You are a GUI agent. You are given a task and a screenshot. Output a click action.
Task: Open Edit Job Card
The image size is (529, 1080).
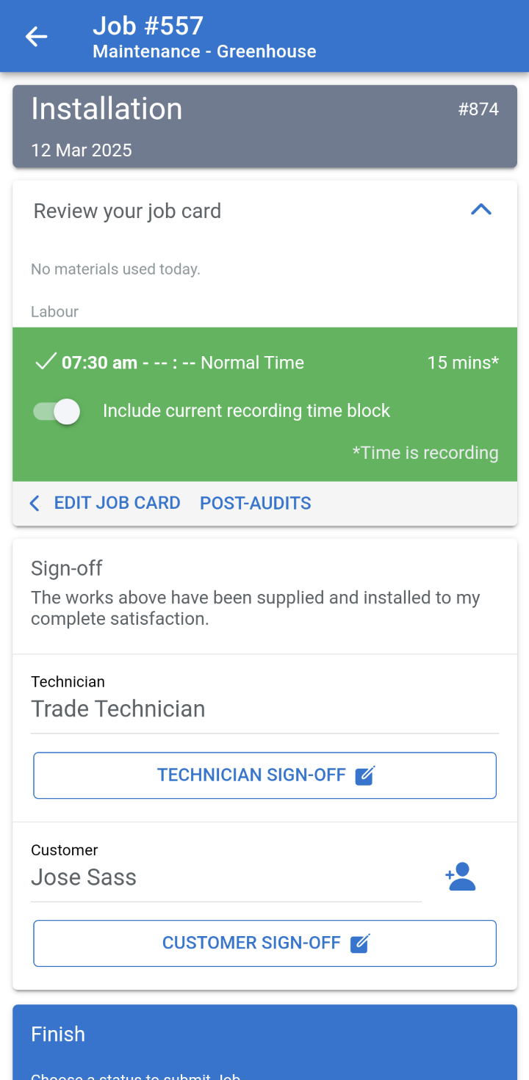[117, 503]
